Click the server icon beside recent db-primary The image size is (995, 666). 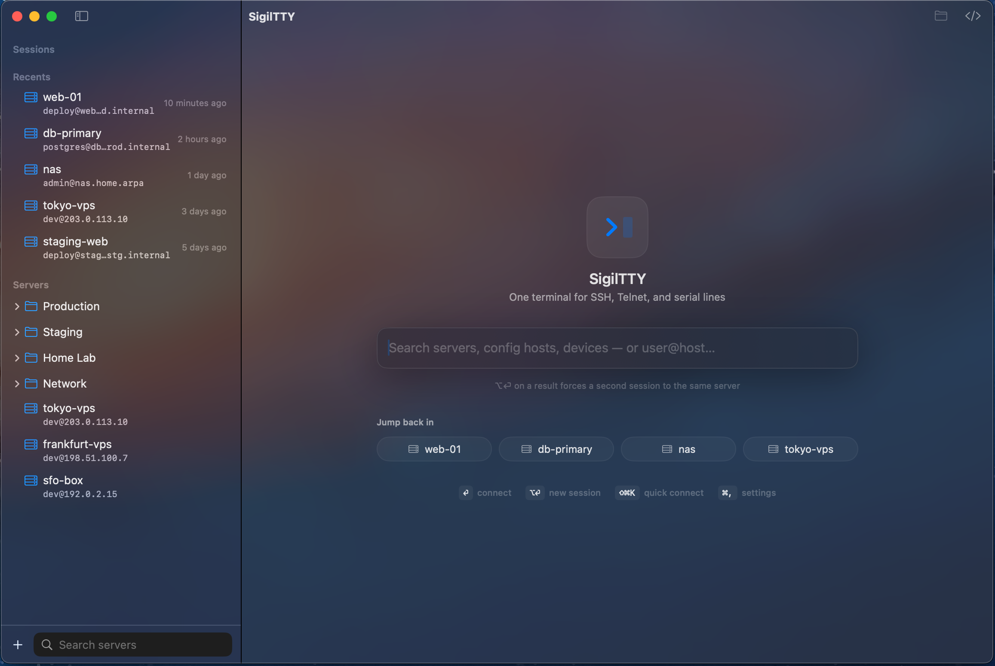click(x=31, y=133)
